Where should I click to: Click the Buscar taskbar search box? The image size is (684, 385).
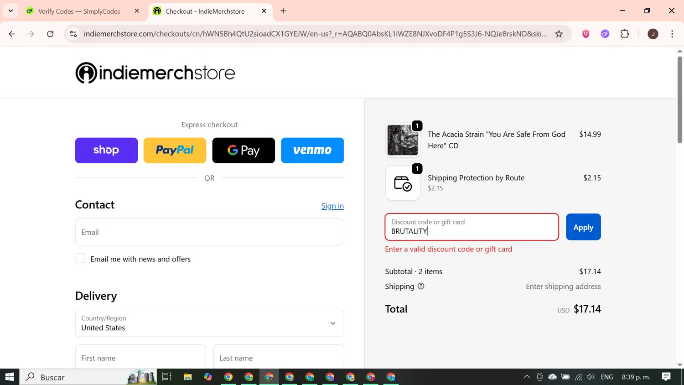coord(88,377)
